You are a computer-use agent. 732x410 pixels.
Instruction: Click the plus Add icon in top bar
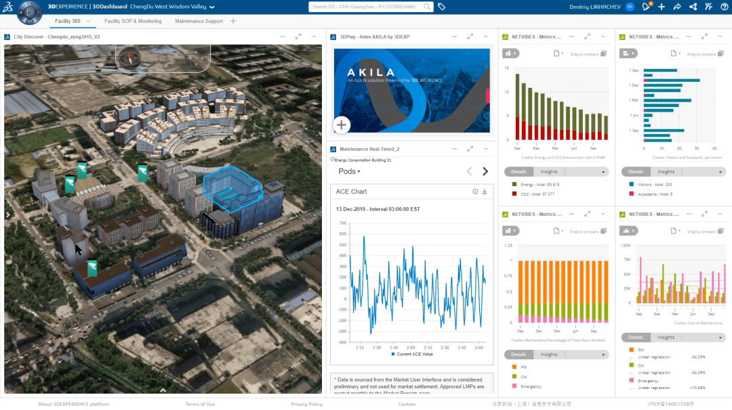tap(662, 7)
